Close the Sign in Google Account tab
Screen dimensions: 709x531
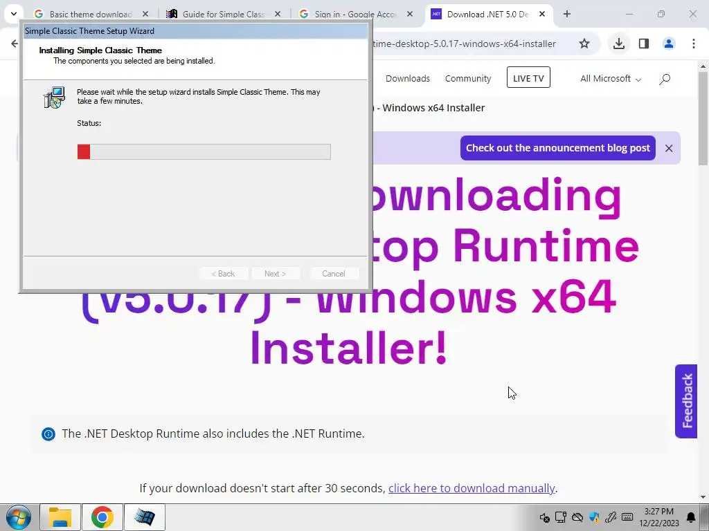(410, 14)
